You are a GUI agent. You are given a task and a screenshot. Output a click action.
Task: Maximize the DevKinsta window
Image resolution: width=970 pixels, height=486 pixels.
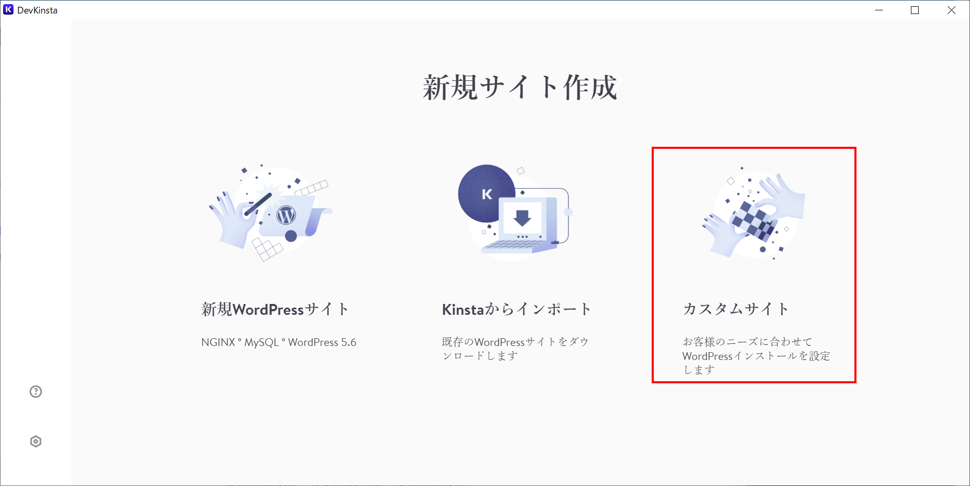click(915, 10)
